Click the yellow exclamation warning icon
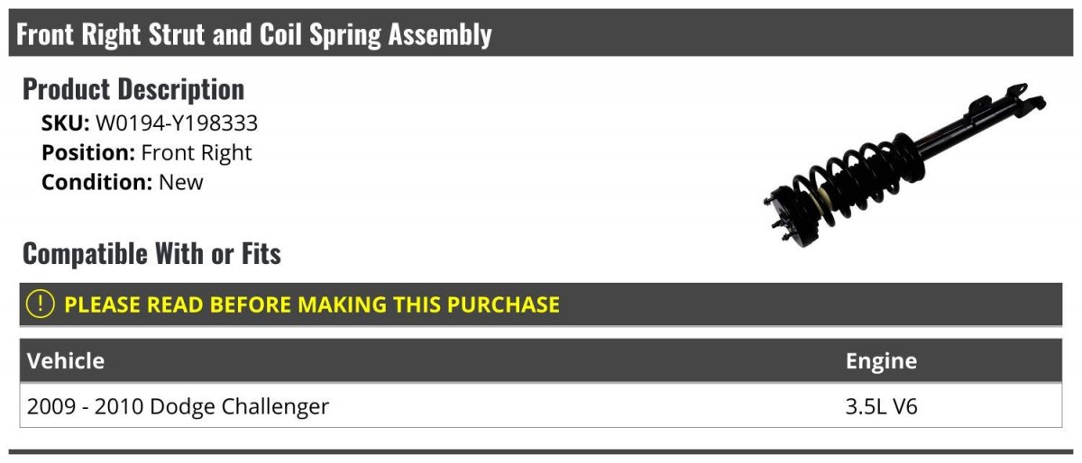This screenshot has width=1082, height=463. [41, 304]
